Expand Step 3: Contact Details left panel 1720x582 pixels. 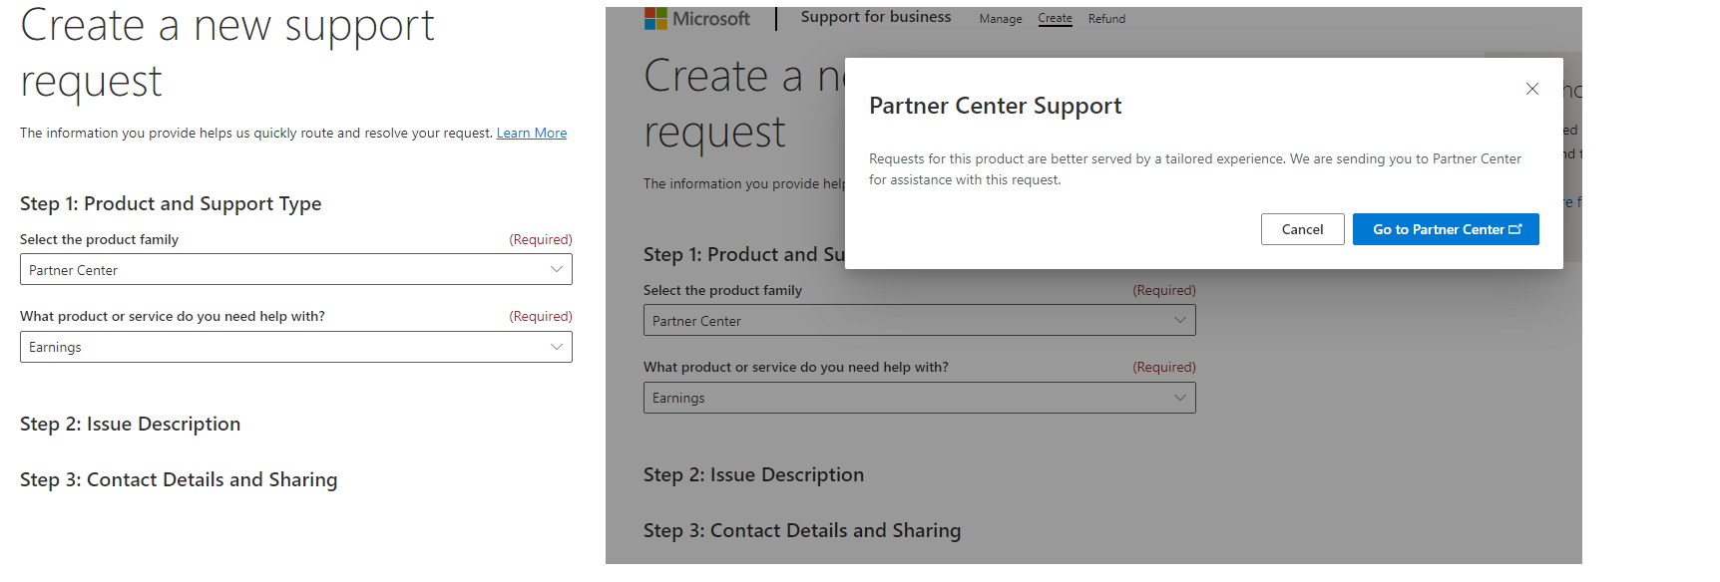(179, 479)
